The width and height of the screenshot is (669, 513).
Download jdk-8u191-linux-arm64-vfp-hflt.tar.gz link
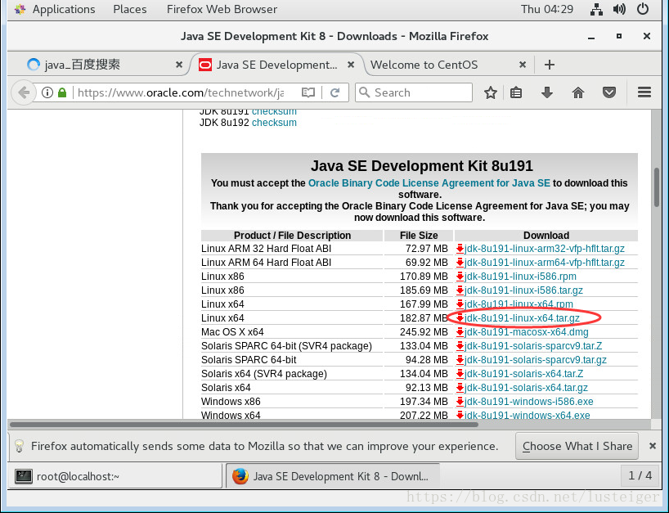545,263
